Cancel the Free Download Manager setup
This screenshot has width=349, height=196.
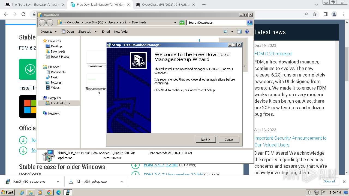tap(229, 140)
